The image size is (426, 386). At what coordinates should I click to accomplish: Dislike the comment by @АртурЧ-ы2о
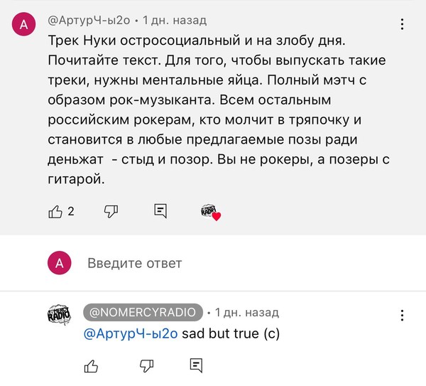tap(111, 211)
